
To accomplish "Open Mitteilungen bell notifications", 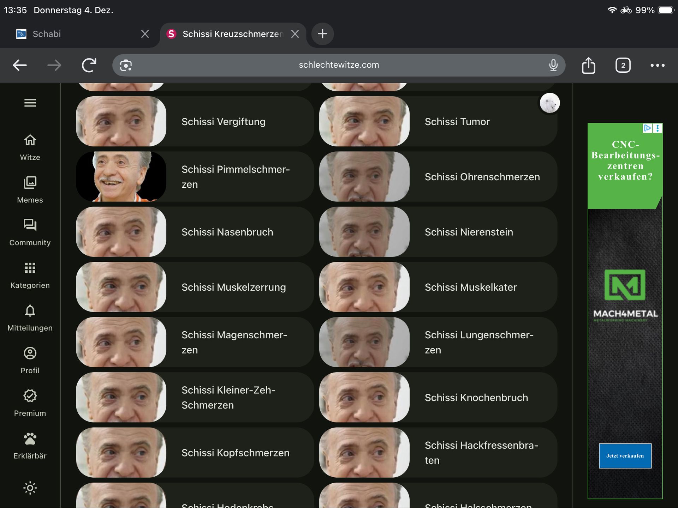I will (30, 311).
